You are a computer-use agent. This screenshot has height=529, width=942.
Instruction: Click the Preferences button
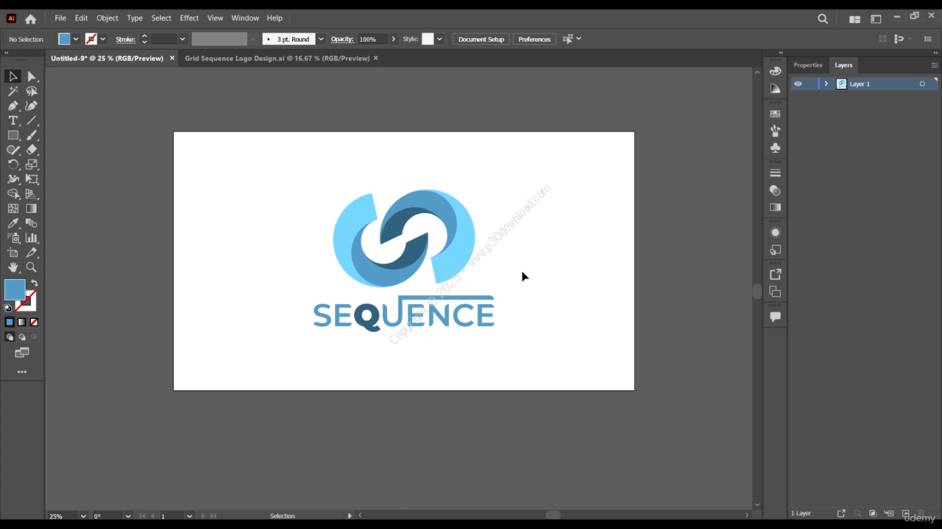point(534,39)
